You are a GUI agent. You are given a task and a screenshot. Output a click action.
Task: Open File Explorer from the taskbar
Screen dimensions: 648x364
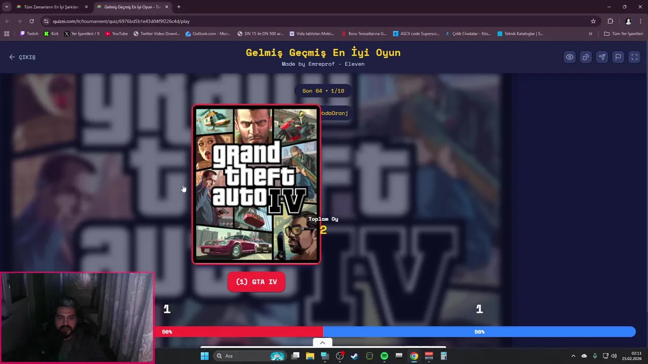[310, 356]
